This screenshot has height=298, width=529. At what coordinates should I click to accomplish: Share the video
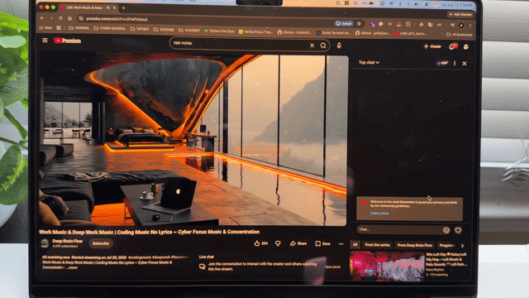[298, 243]
